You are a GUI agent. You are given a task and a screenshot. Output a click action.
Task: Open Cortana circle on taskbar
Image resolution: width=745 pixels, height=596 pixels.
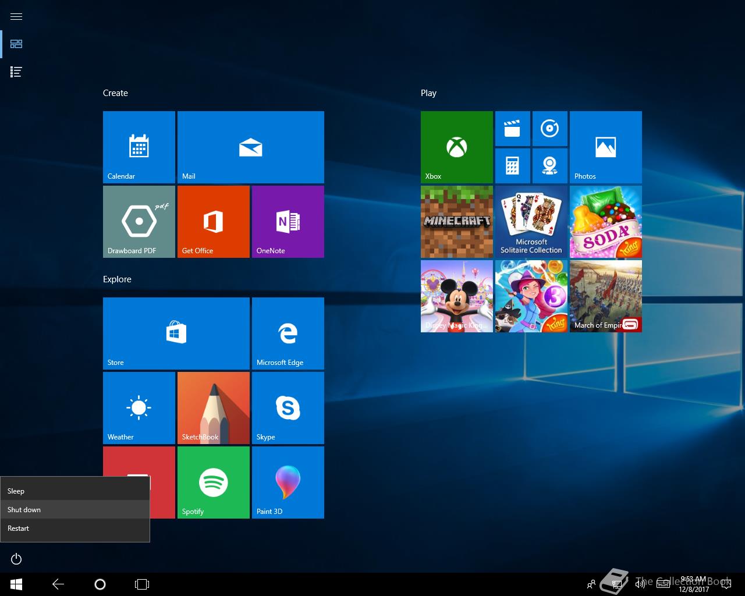click(x=100, y=584)
